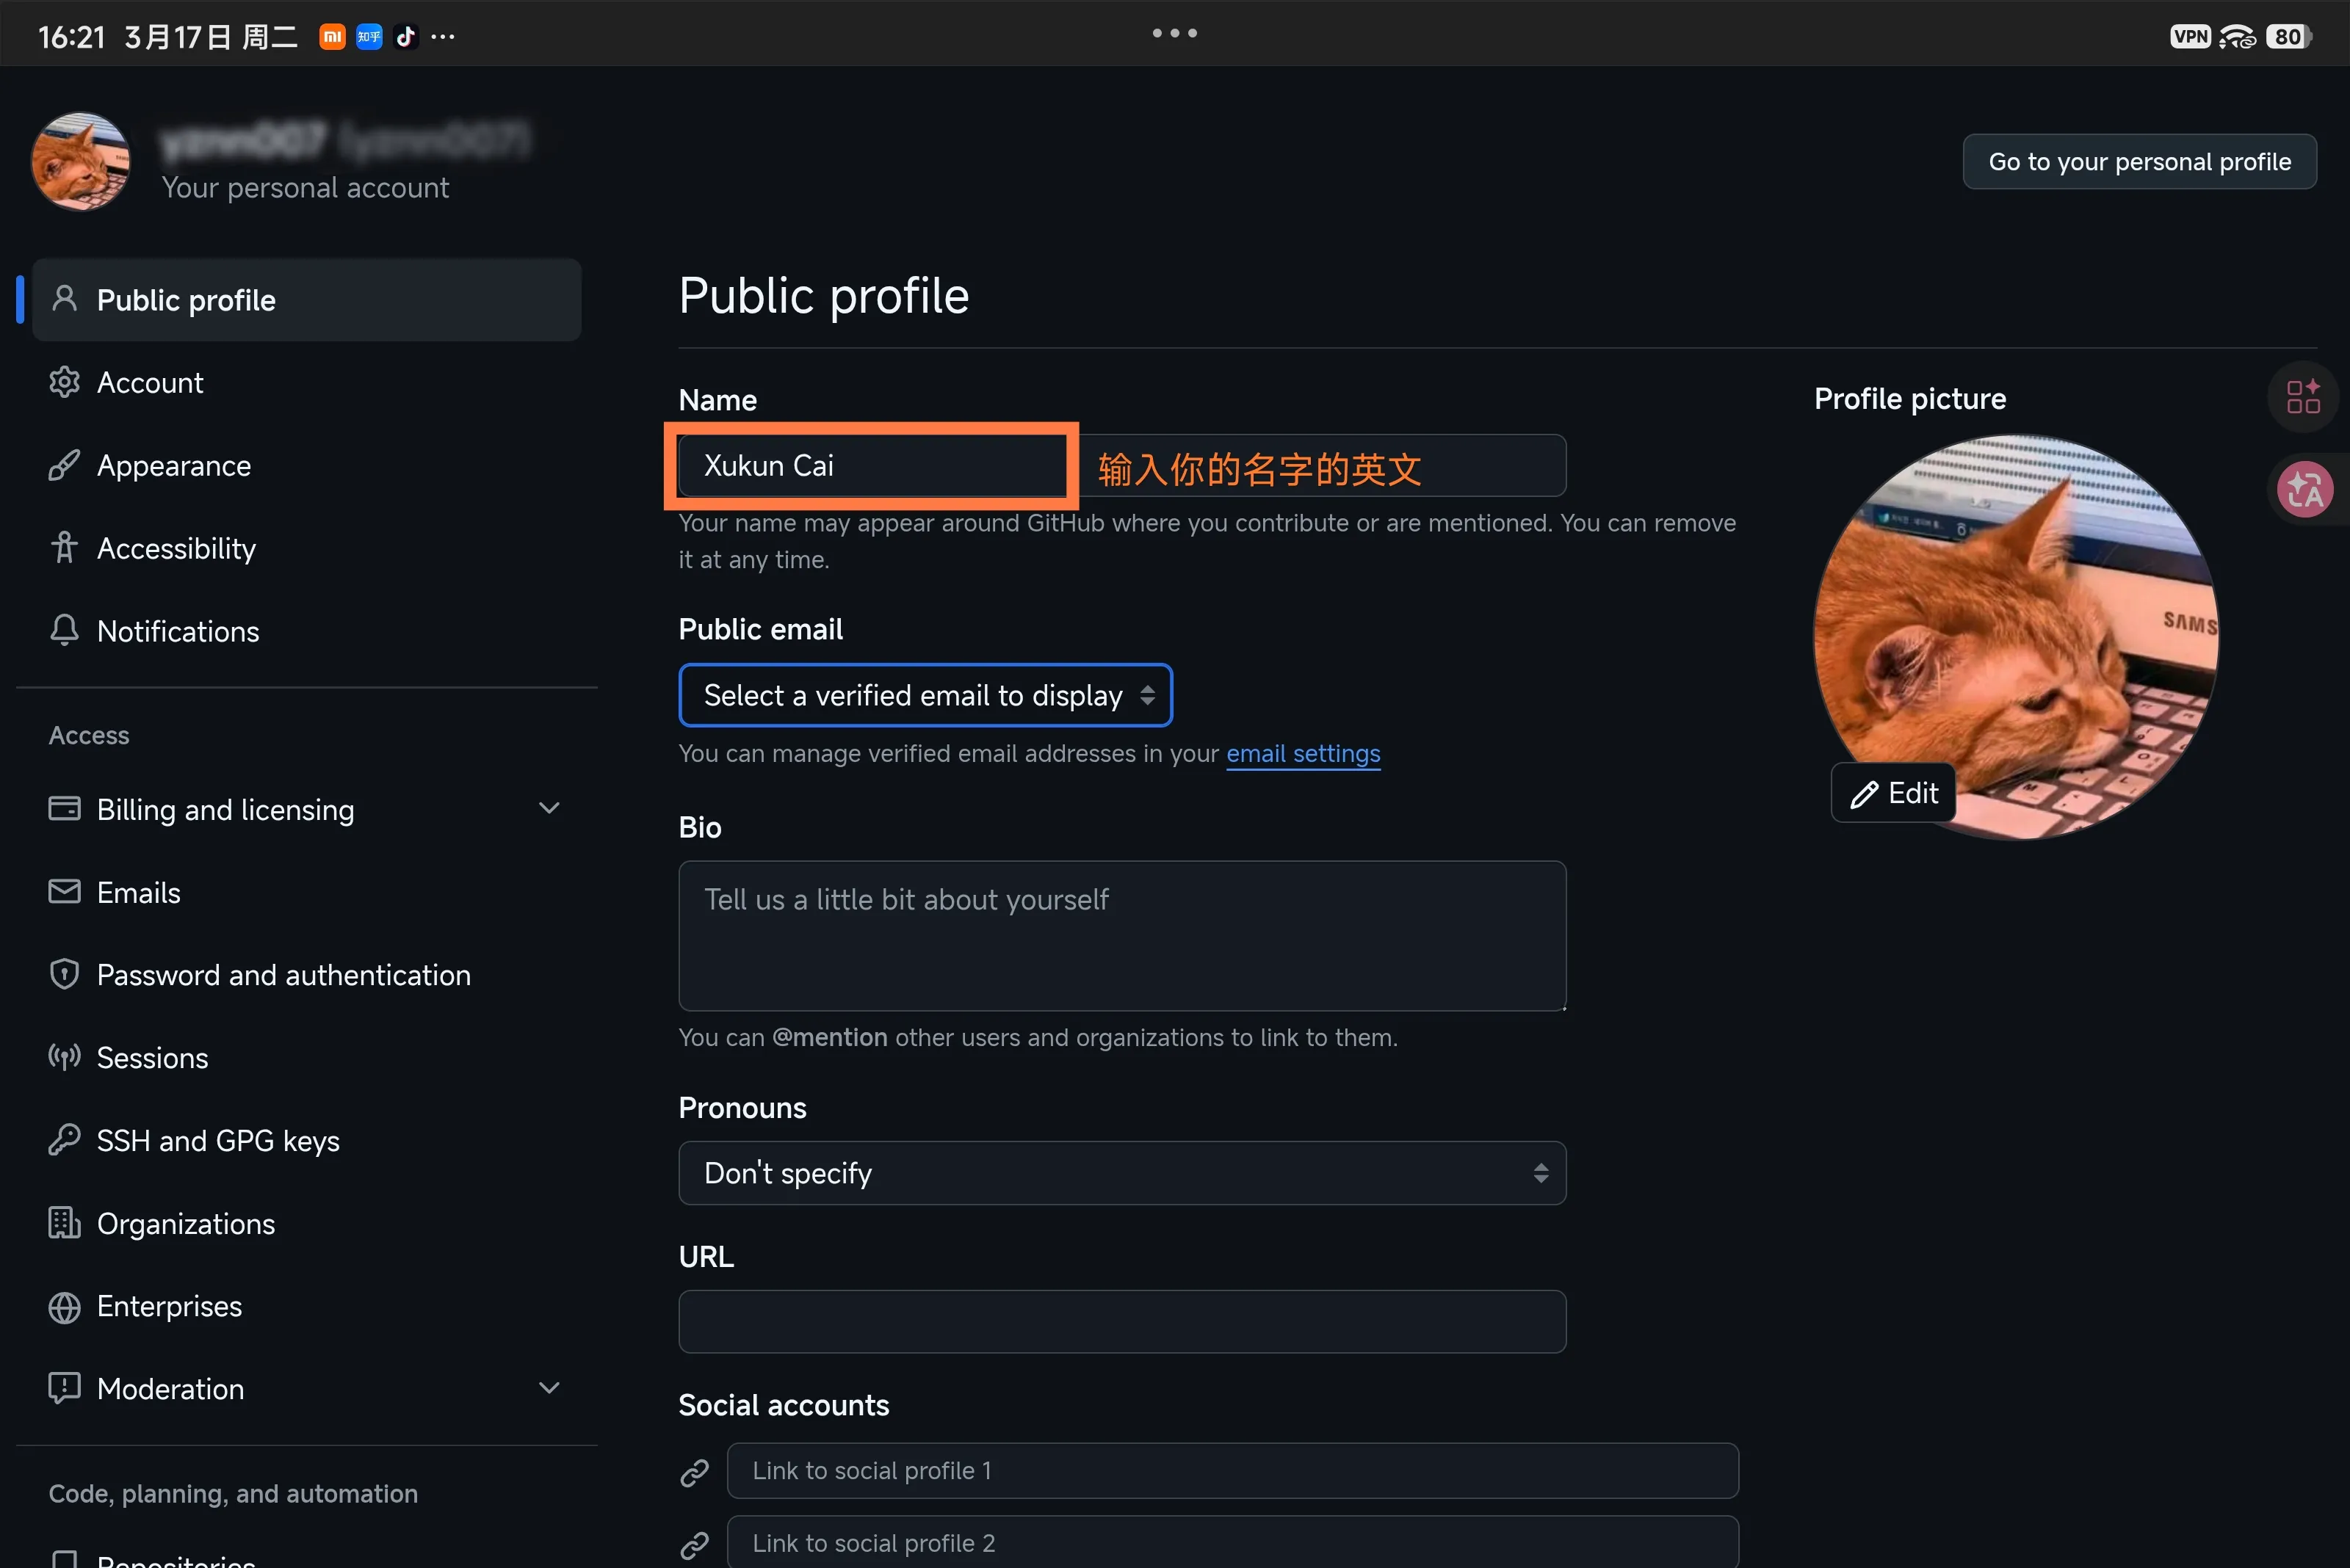The width and height of the screenshot is (2350, 1568).
Task: Click the small account avatar at top left
Action: 81,161
